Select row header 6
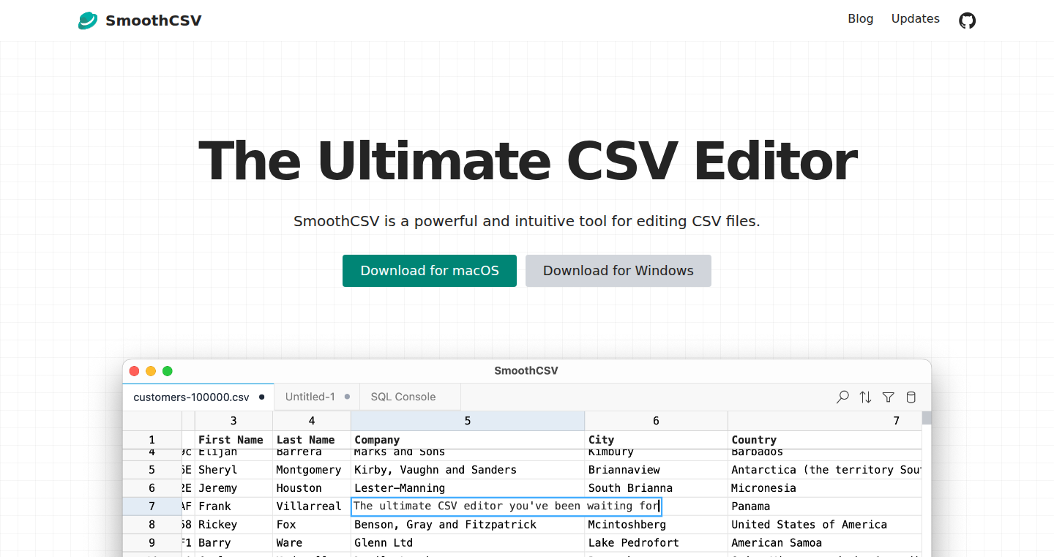 (152, 488)
